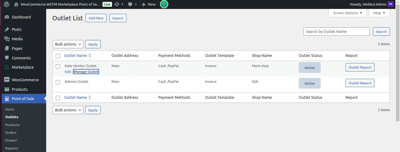400x152 pixels.
Task: Sort by Outlet Name using header sort arrows
Action: pos(90,56)
